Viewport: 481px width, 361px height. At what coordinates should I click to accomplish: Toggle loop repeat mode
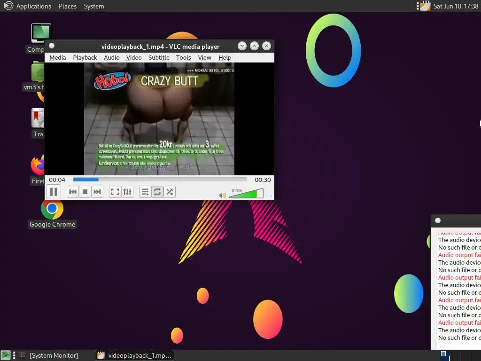157,192
